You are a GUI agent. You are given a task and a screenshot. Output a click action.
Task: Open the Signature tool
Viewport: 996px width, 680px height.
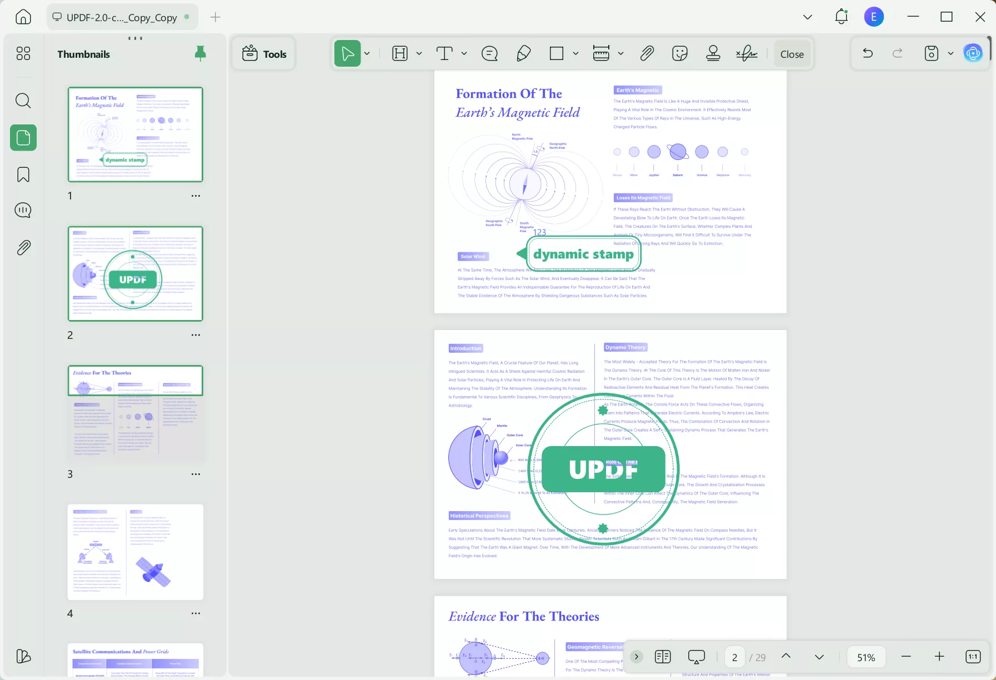coord(745,53)
